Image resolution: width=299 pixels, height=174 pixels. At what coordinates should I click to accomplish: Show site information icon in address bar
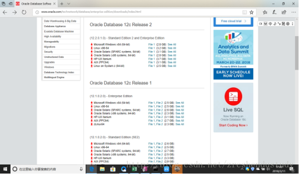(x=37, y=12)
